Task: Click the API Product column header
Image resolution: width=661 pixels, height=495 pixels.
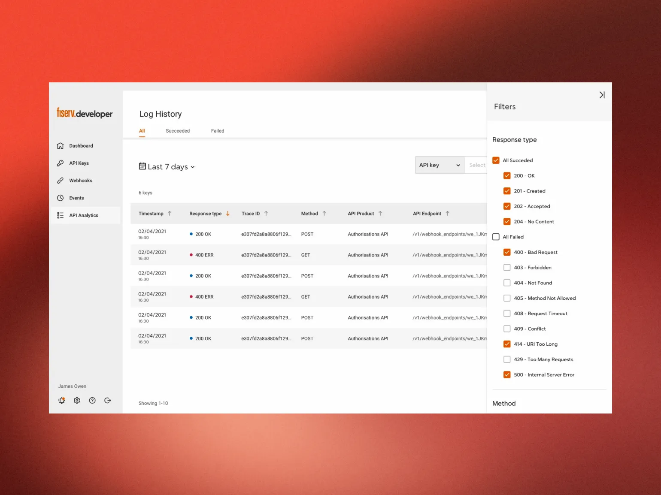Action: pyautogui.click(x=361, y=214)
